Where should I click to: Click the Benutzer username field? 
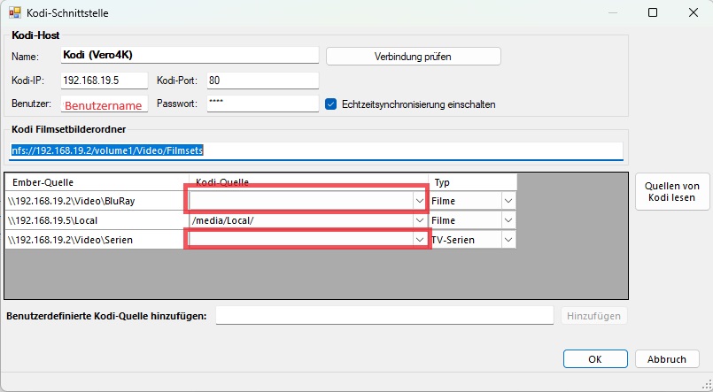tap(105, 104)
